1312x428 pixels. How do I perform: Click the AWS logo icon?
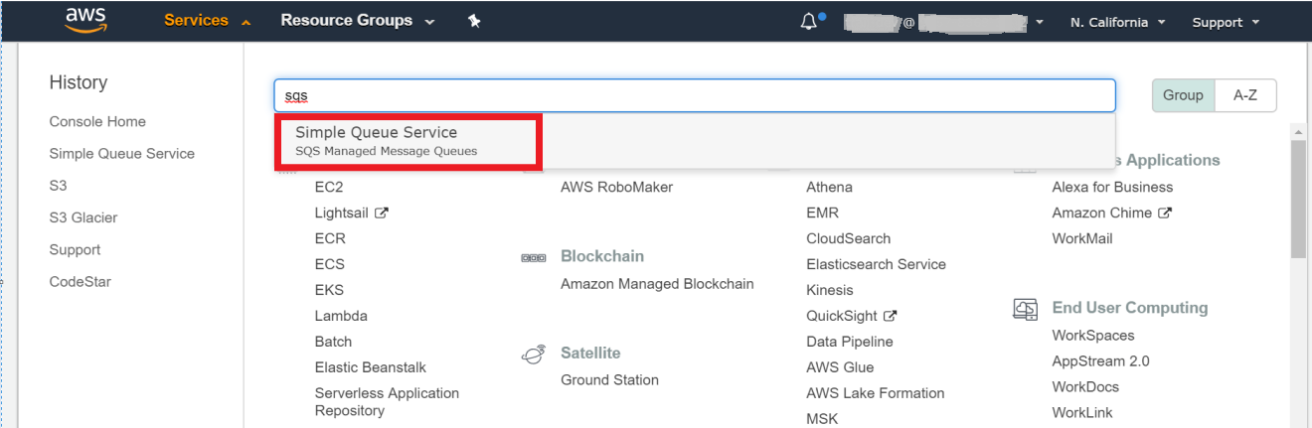85,20
